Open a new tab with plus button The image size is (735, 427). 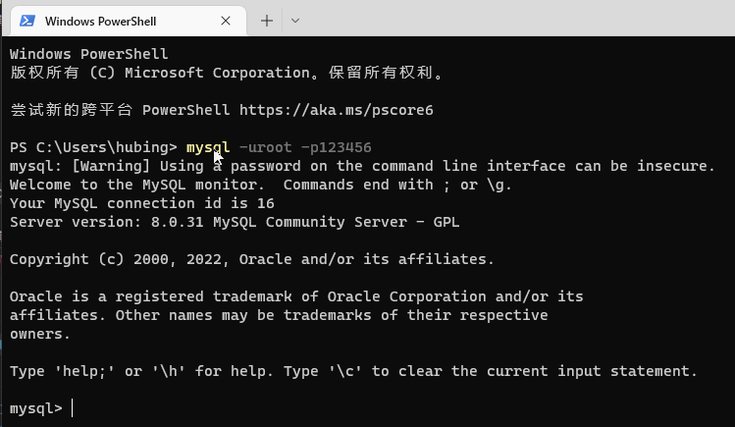tap(266, 21)
